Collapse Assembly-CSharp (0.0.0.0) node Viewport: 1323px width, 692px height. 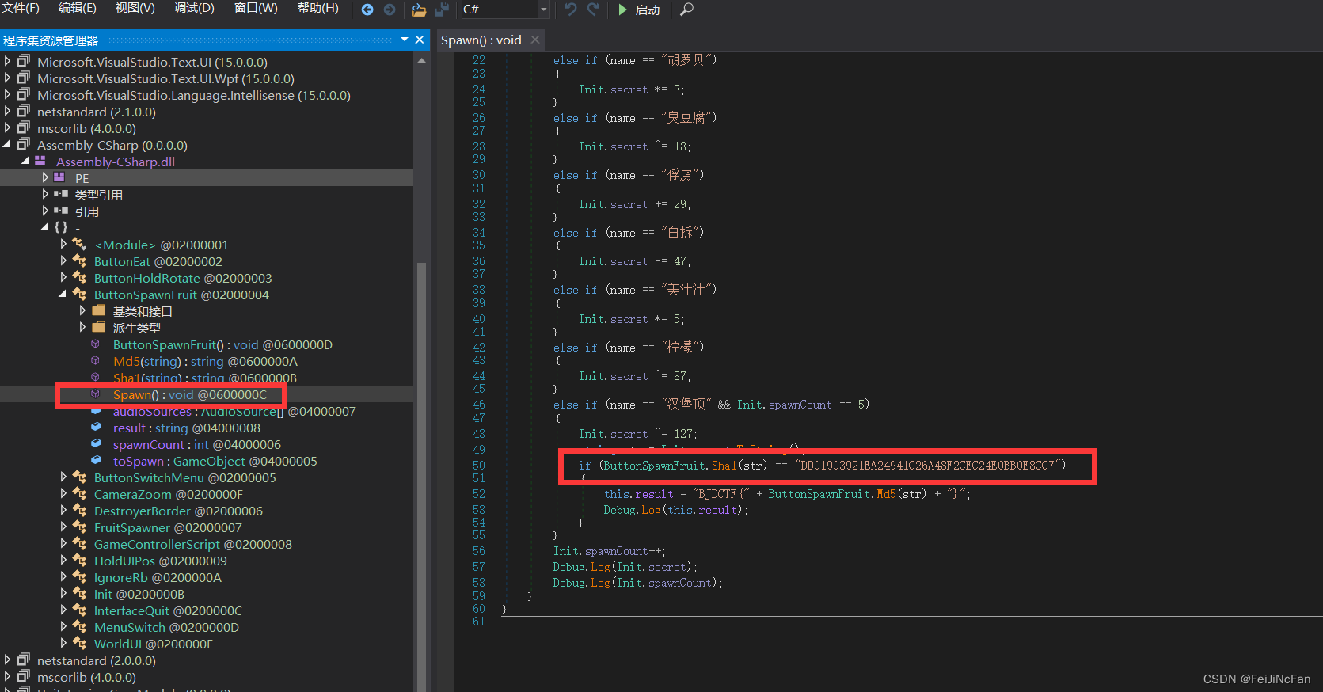point(8,144)
